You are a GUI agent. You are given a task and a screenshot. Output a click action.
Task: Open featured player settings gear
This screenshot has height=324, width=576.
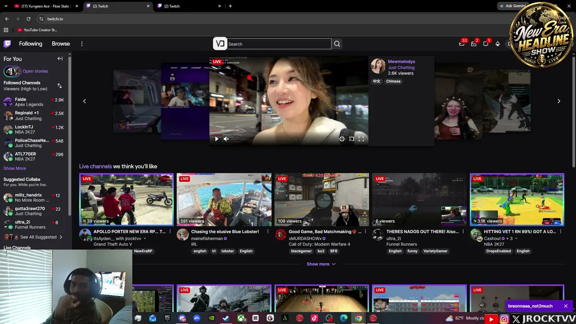[x=342, y=139]
